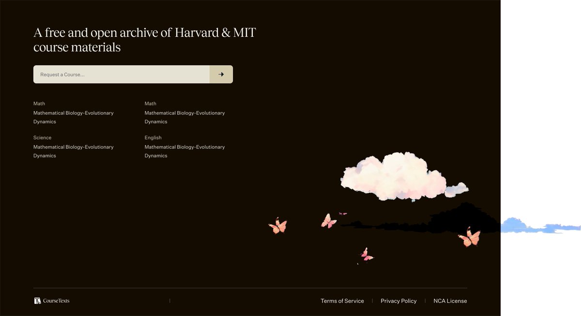Open the CourseTexts logo in footer
Viewport: 581px width, 316px height.
point(52,301)
